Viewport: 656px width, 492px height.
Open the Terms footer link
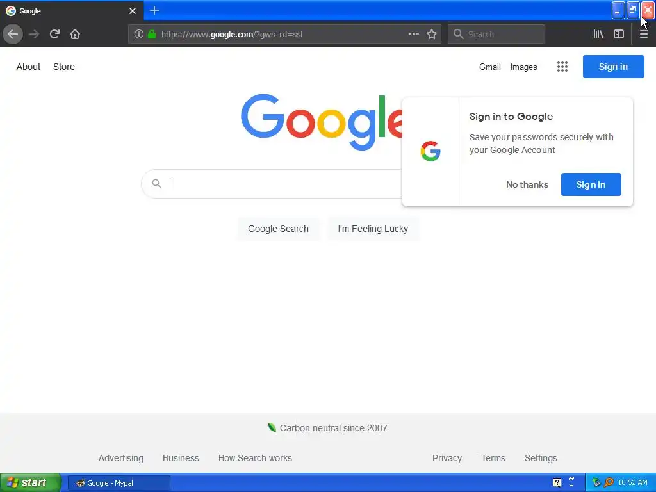pos(493,458)
